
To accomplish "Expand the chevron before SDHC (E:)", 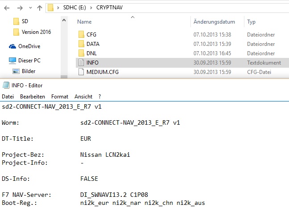I will pos(58,8).
